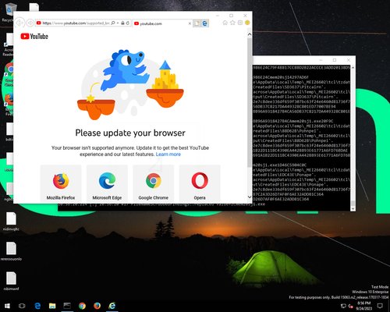Click the security lock icon in address bar

pyautogui.click(x=122, y=23)
